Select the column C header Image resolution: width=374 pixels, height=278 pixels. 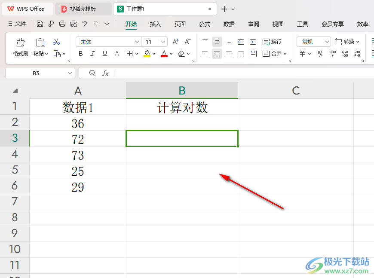pos(296,90)
